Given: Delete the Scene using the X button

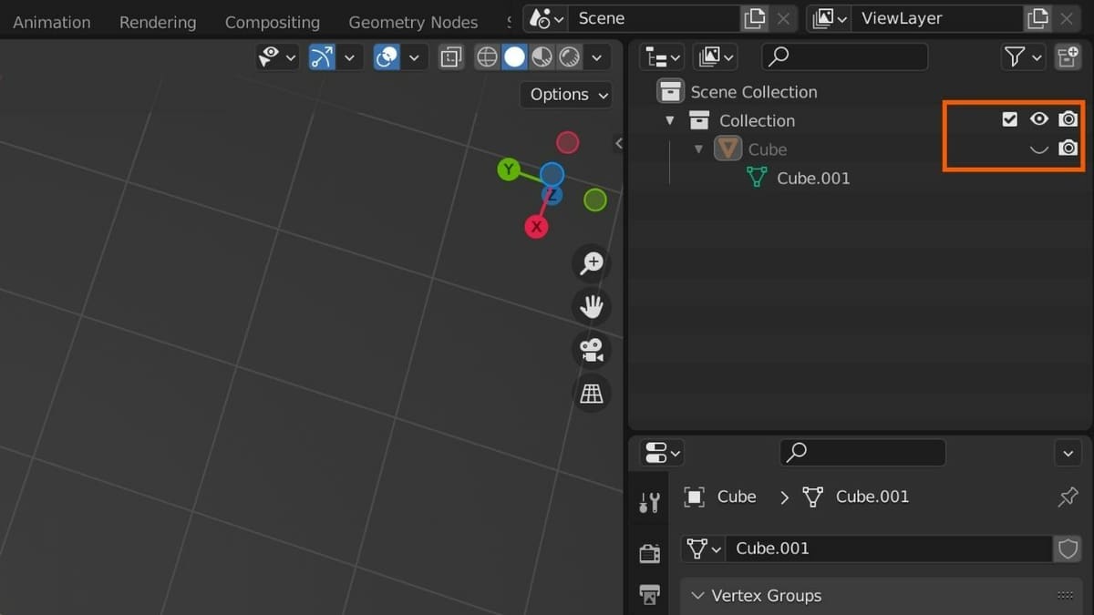Looking at the screenshot, I should tap(783, 18).
